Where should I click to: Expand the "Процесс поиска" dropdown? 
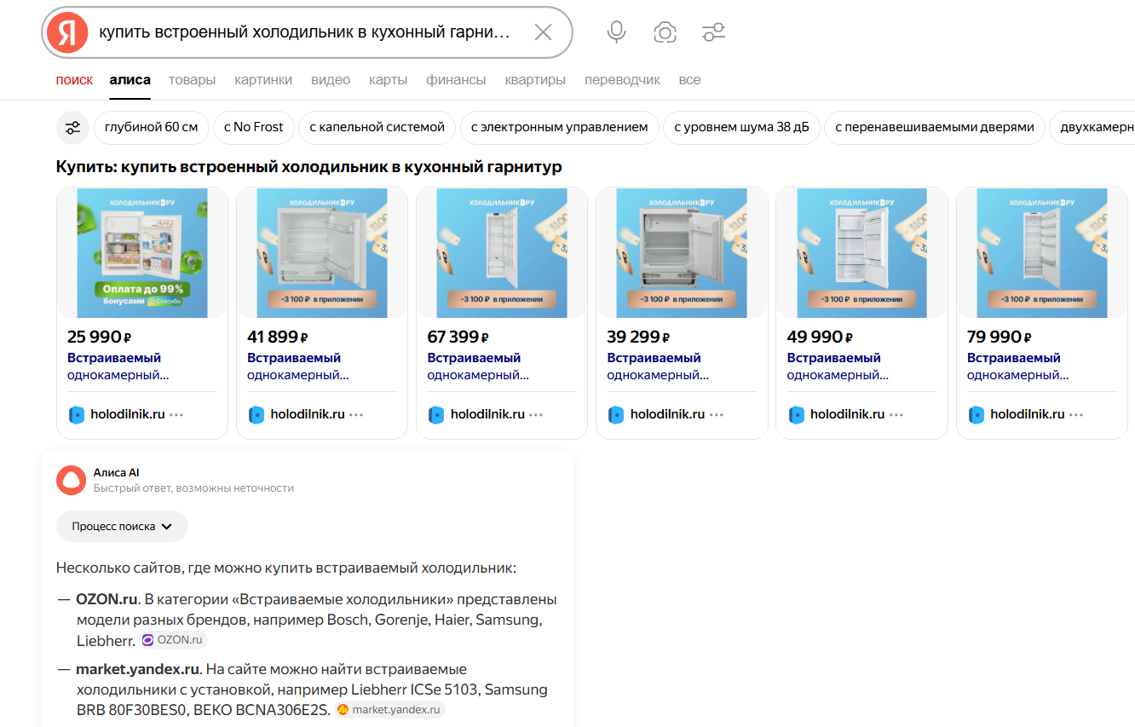(122, 527)
